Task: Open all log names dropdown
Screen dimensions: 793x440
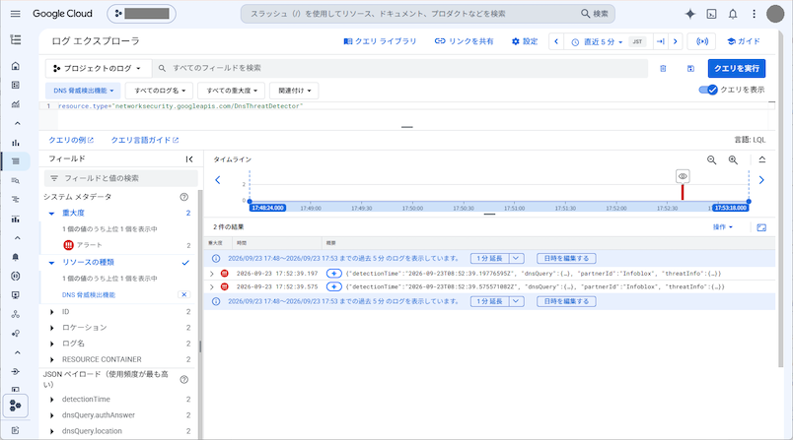Action: (160, 91)
